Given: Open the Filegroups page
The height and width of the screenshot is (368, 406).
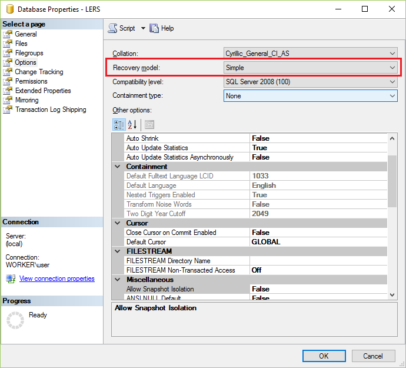Looking at the screenshot, I should click(x=29, y=53).
